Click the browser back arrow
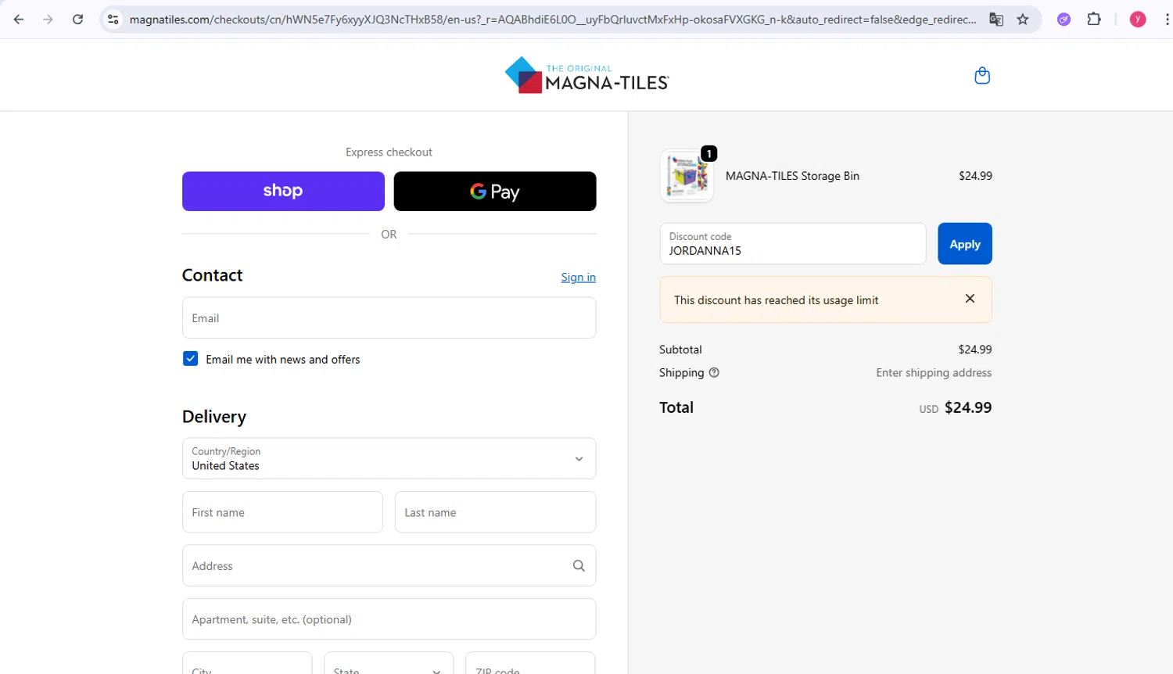The image size is (1173, 674). coord(19,20)
